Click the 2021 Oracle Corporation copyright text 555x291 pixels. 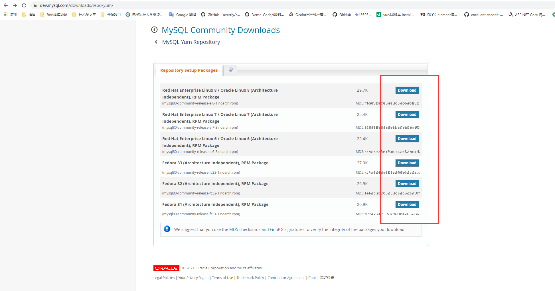tap(222, 268)
